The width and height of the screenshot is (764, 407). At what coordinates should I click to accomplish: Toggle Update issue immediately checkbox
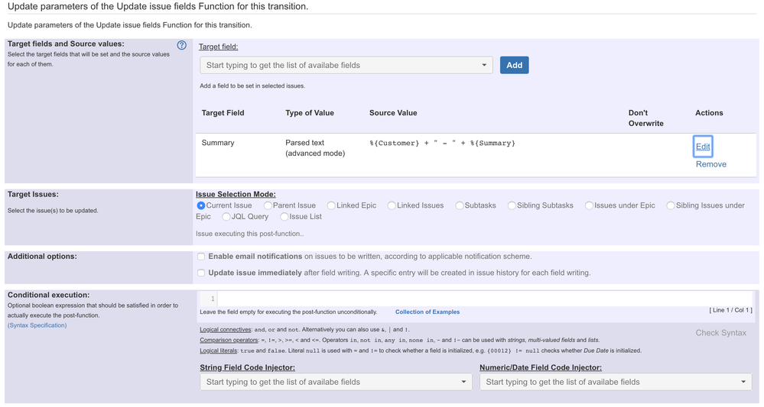point(201,273)
